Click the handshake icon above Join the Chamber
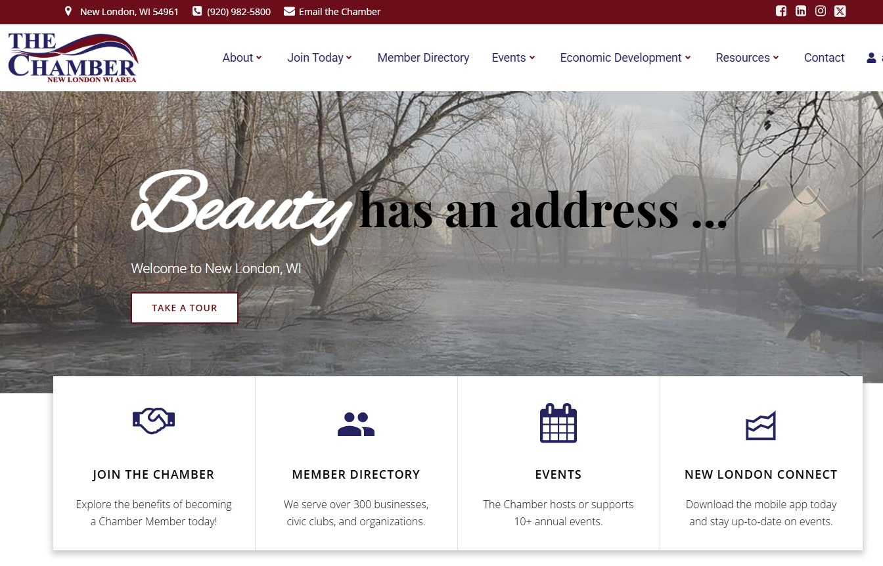This screenshot has height=566, width=883. (x=154, y=421)
